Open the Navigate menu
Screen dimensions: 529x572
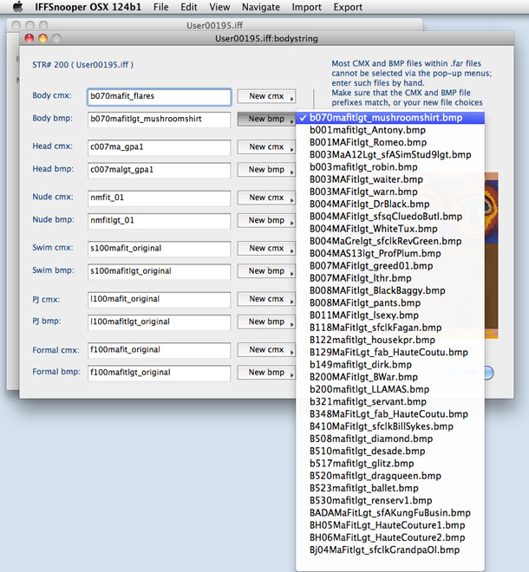(261, 7)
